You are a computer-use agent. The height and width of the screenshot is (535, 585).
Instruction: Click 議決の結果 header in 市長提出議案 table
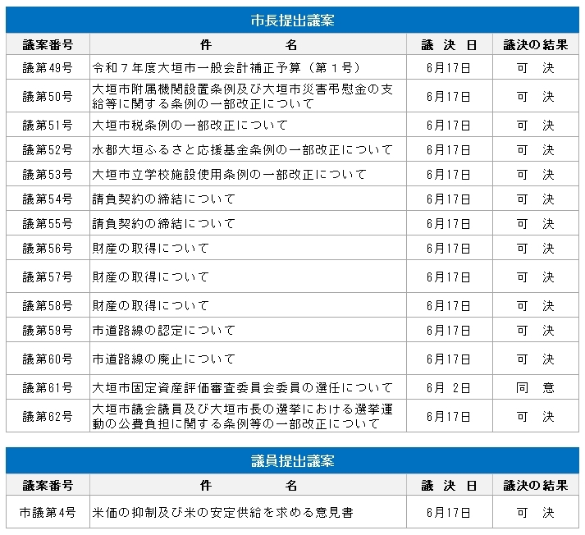tap(536, 44)
